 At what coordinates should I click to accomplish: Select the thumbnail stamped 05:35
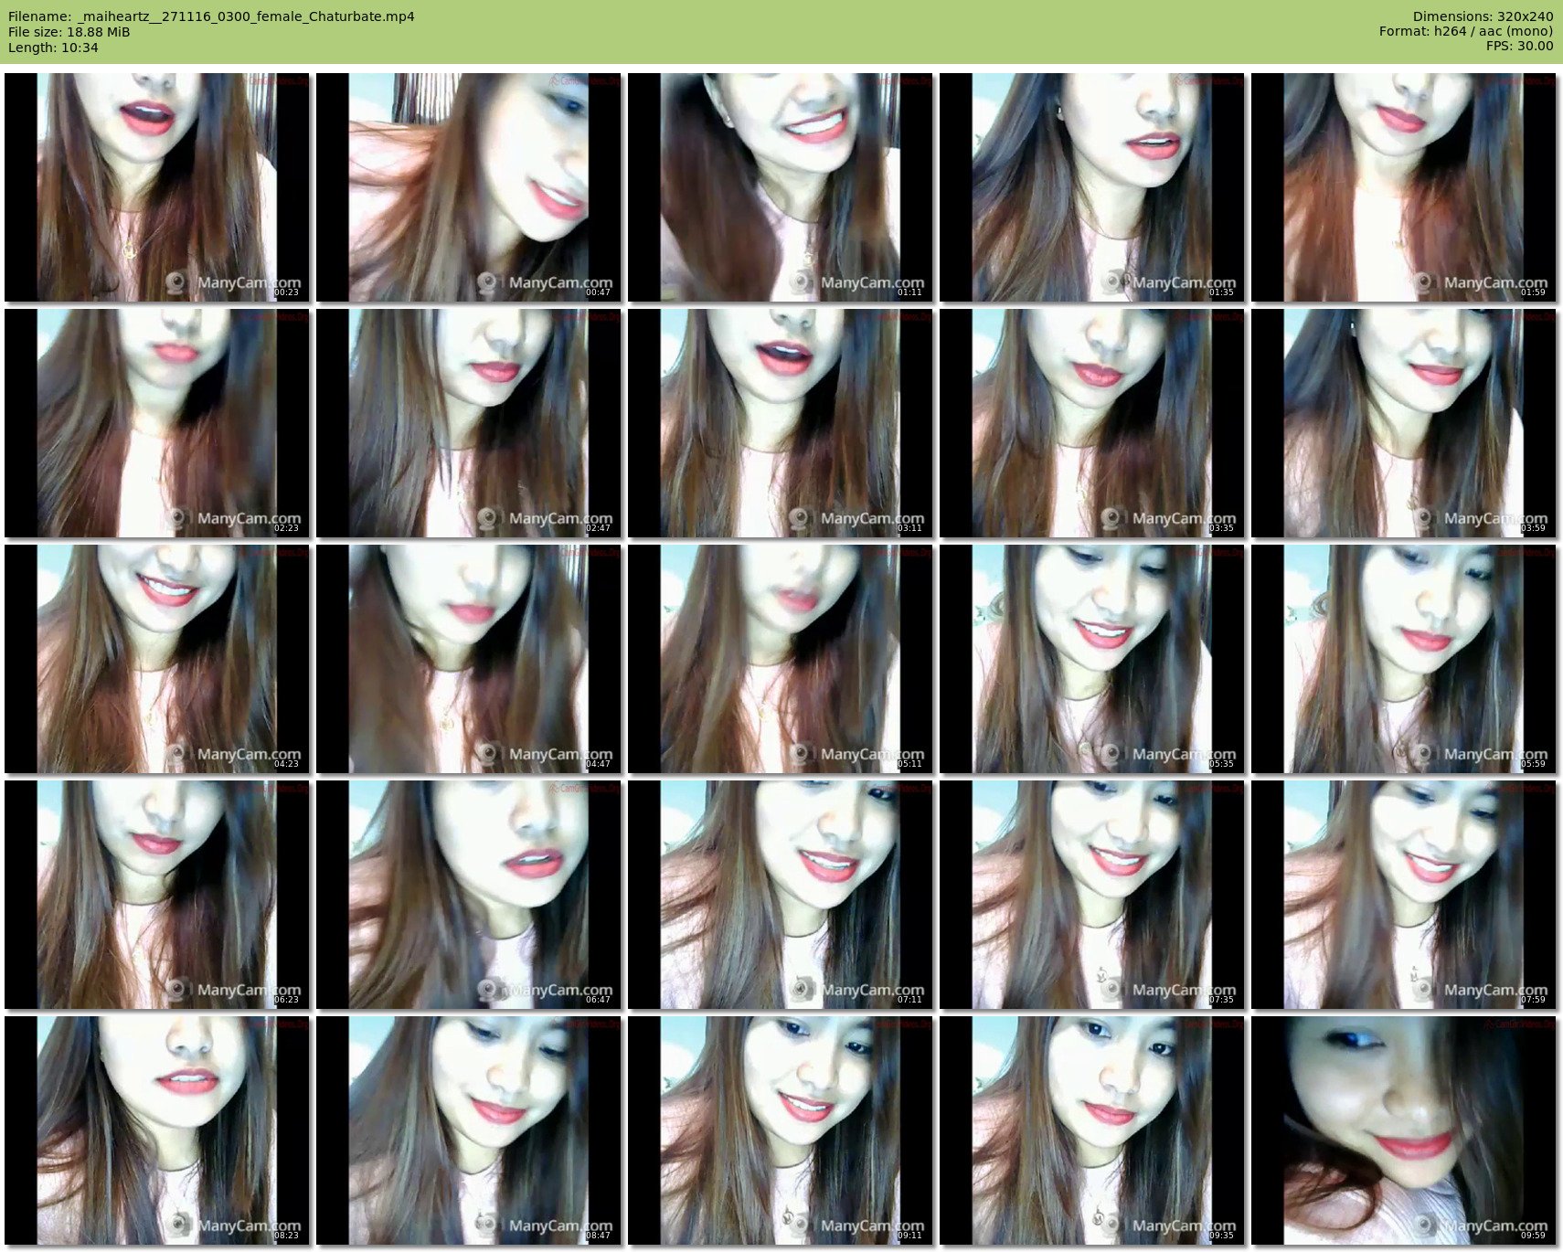pos(1092,659)
